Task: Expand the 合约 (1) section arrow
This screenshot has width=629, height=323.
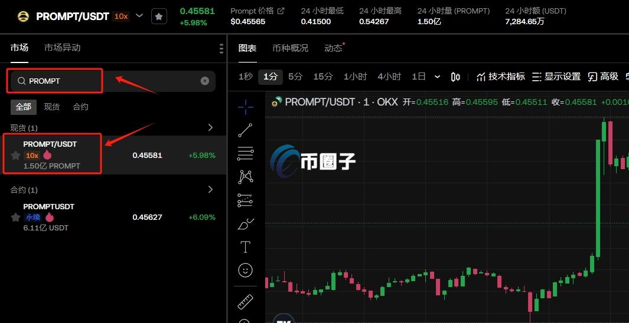Action: coord(211,189)
